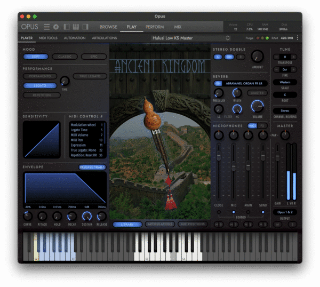Adjust the envelope Sustain knob
The width and height of the screenshot is (320, 287).
pos(87,217)
